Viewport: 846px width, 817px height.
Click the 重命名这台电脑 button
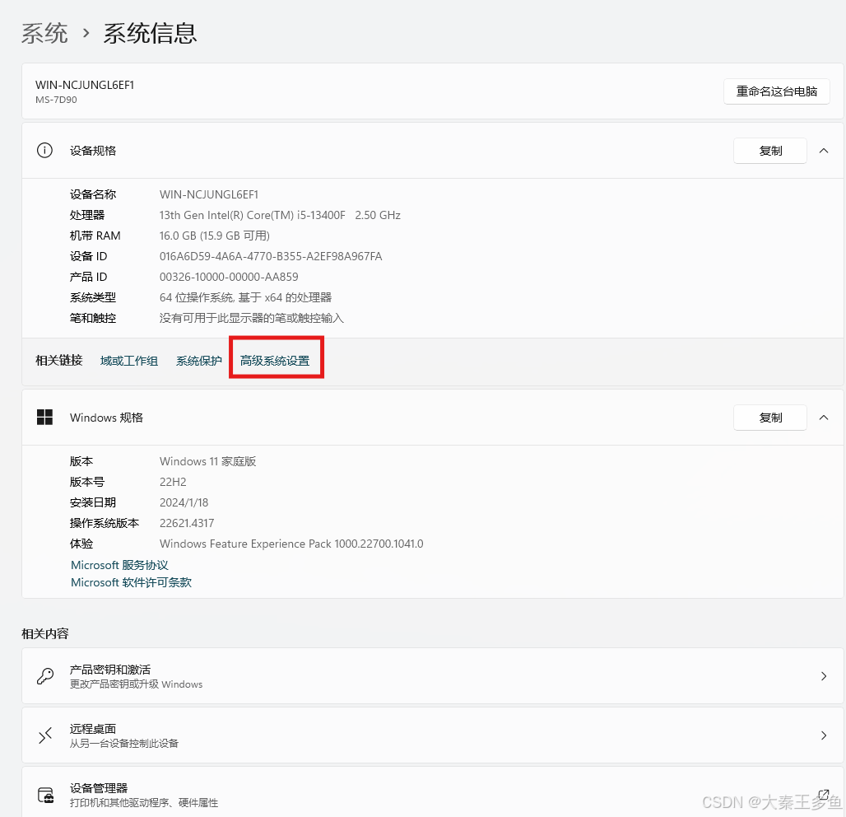(x=776, y=91)
